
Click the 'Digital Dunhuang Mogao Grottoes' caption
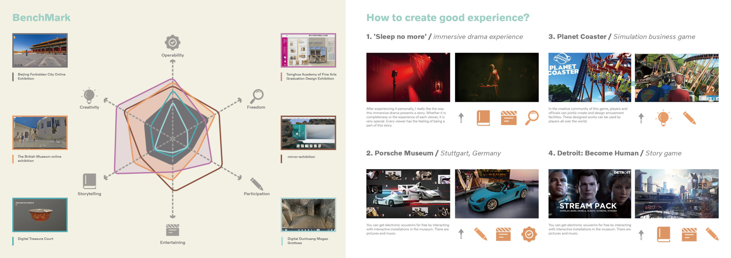click(x=308, y=241)
